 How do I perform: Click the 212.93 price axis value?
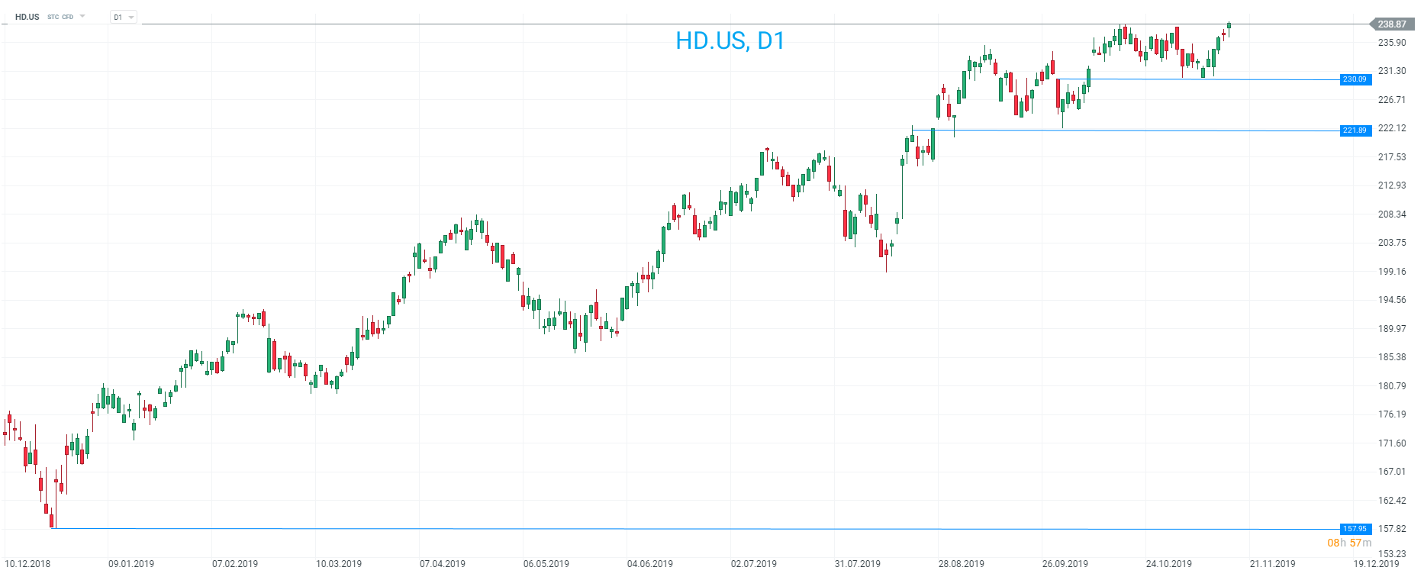pos(1392,185)
